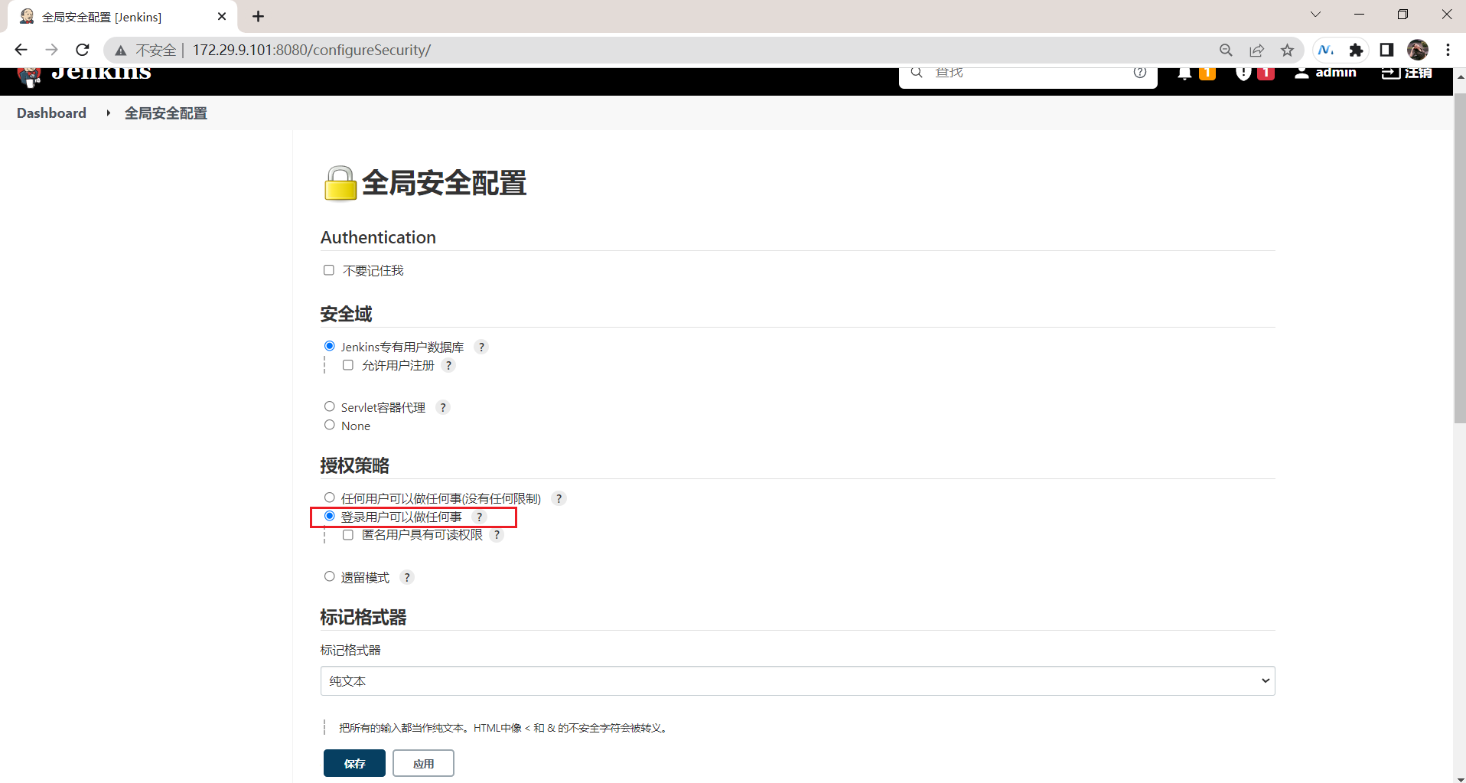Click the 应用 button
The image size is (1466, 783).
[423, 763]
